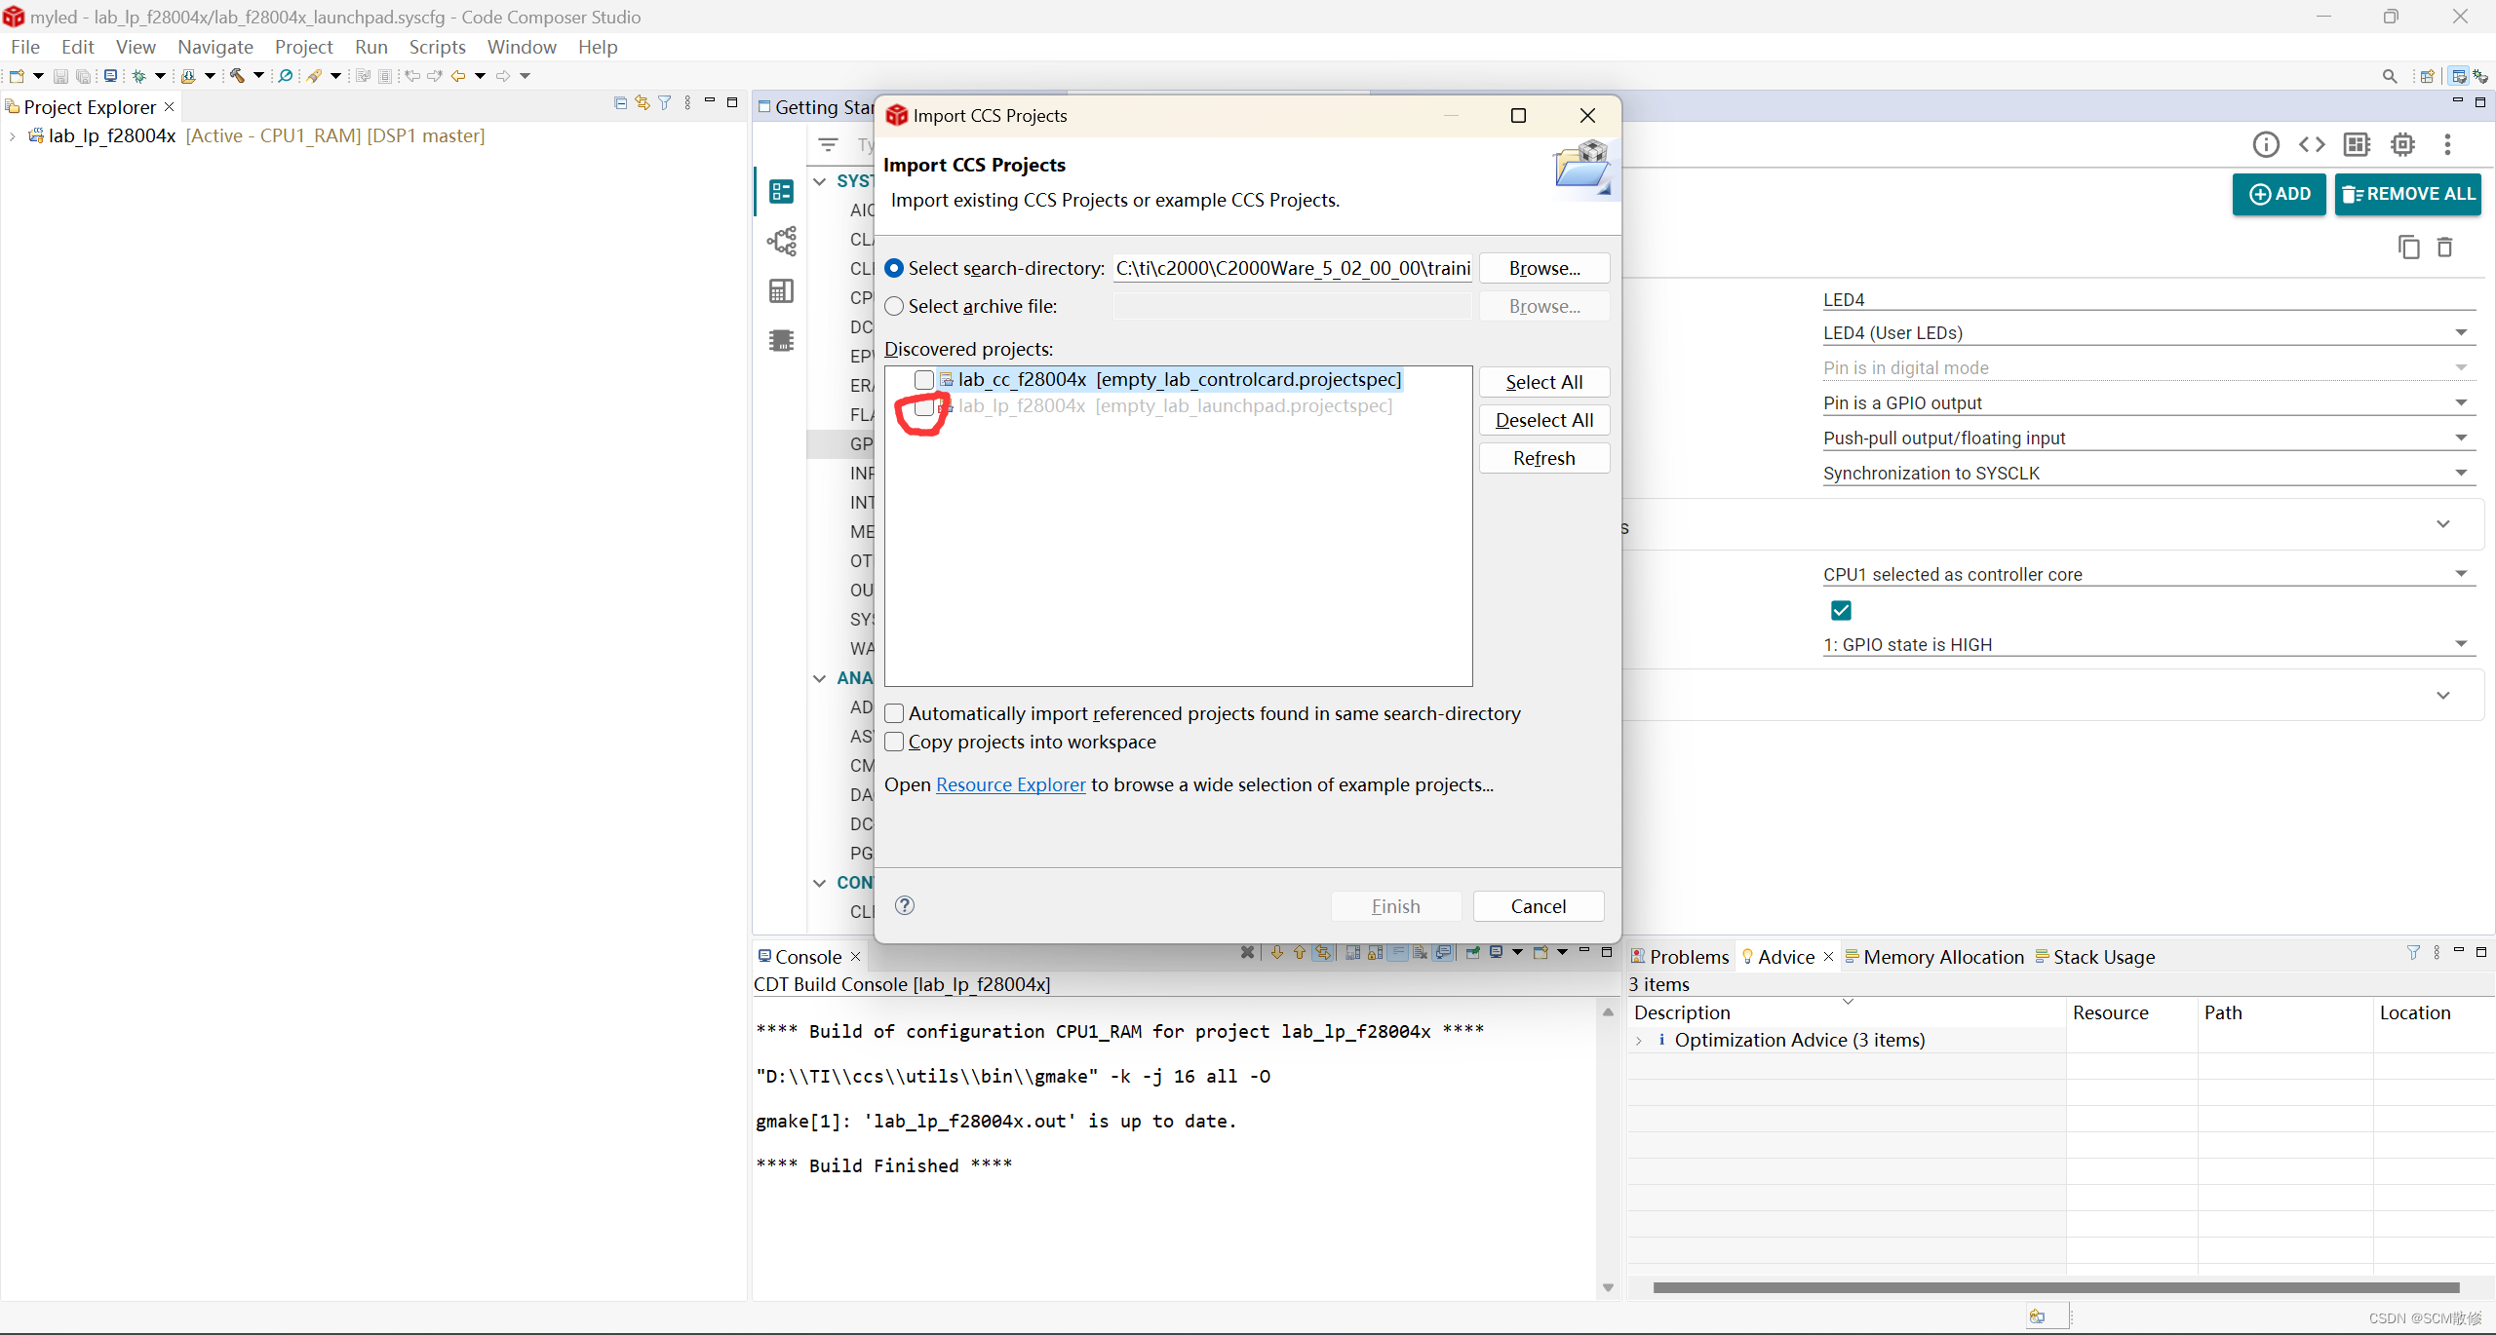Click the duplicate copy icon near trash

[2408, 248]
